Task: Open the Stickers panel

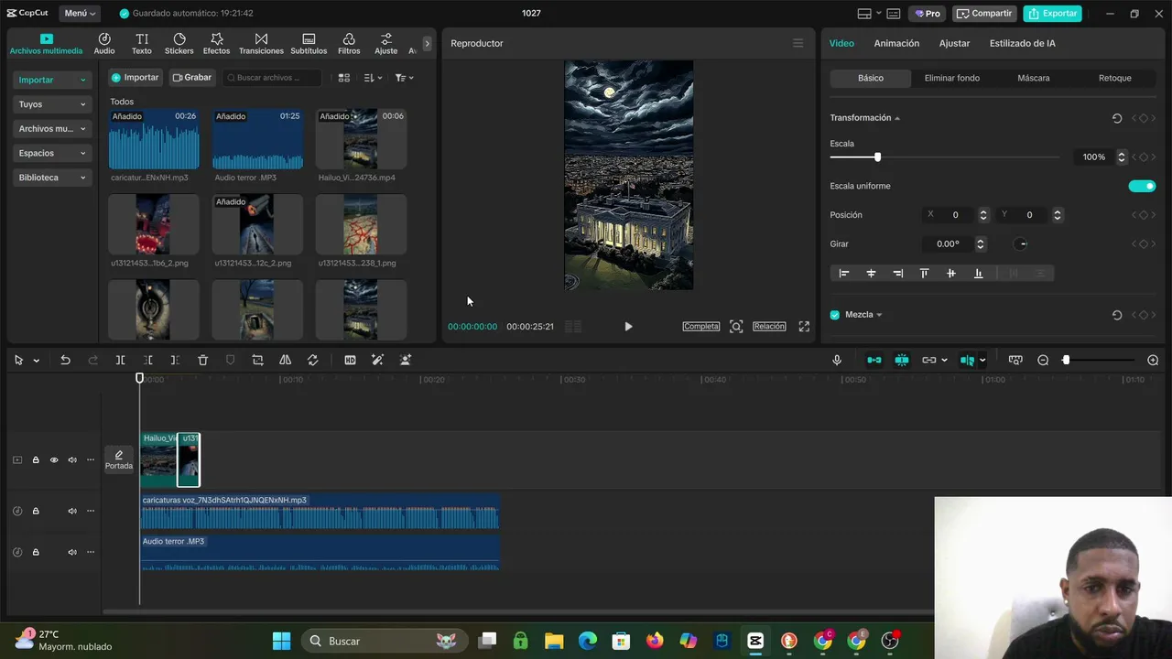Action: pyautogui.click(x=179, y=43)
